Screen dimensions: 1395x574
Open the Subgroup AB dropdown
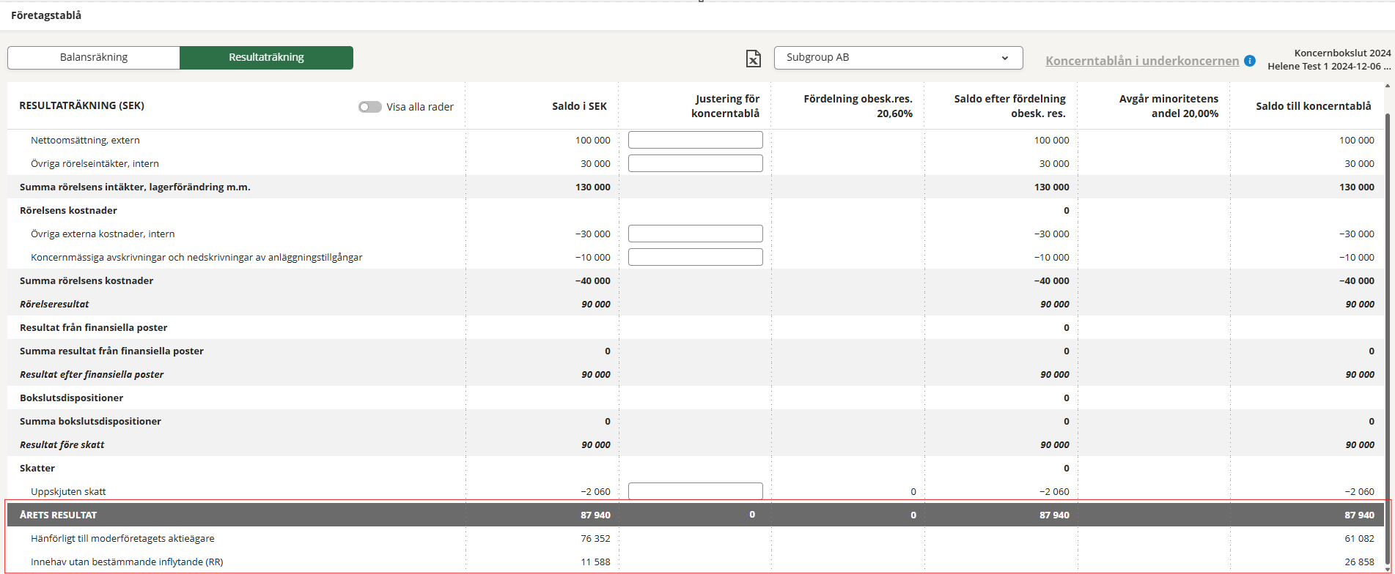pos(898,58)
